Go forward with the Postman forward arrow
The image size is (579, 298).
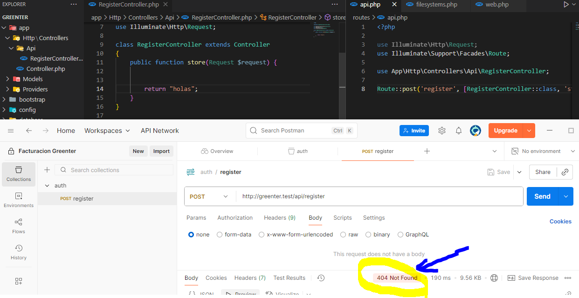coord(45,131)
